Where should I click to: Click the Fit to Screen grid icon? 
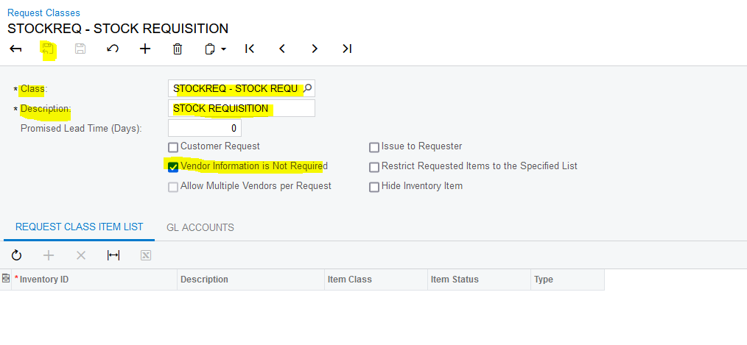pos(113,255)
